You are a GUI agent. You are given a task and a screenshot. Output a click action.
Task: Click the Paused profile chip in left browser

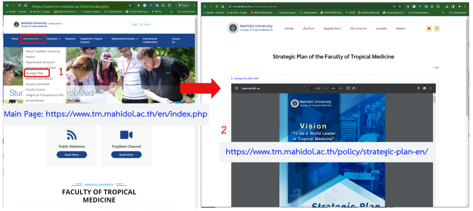(x=183, y=5)
